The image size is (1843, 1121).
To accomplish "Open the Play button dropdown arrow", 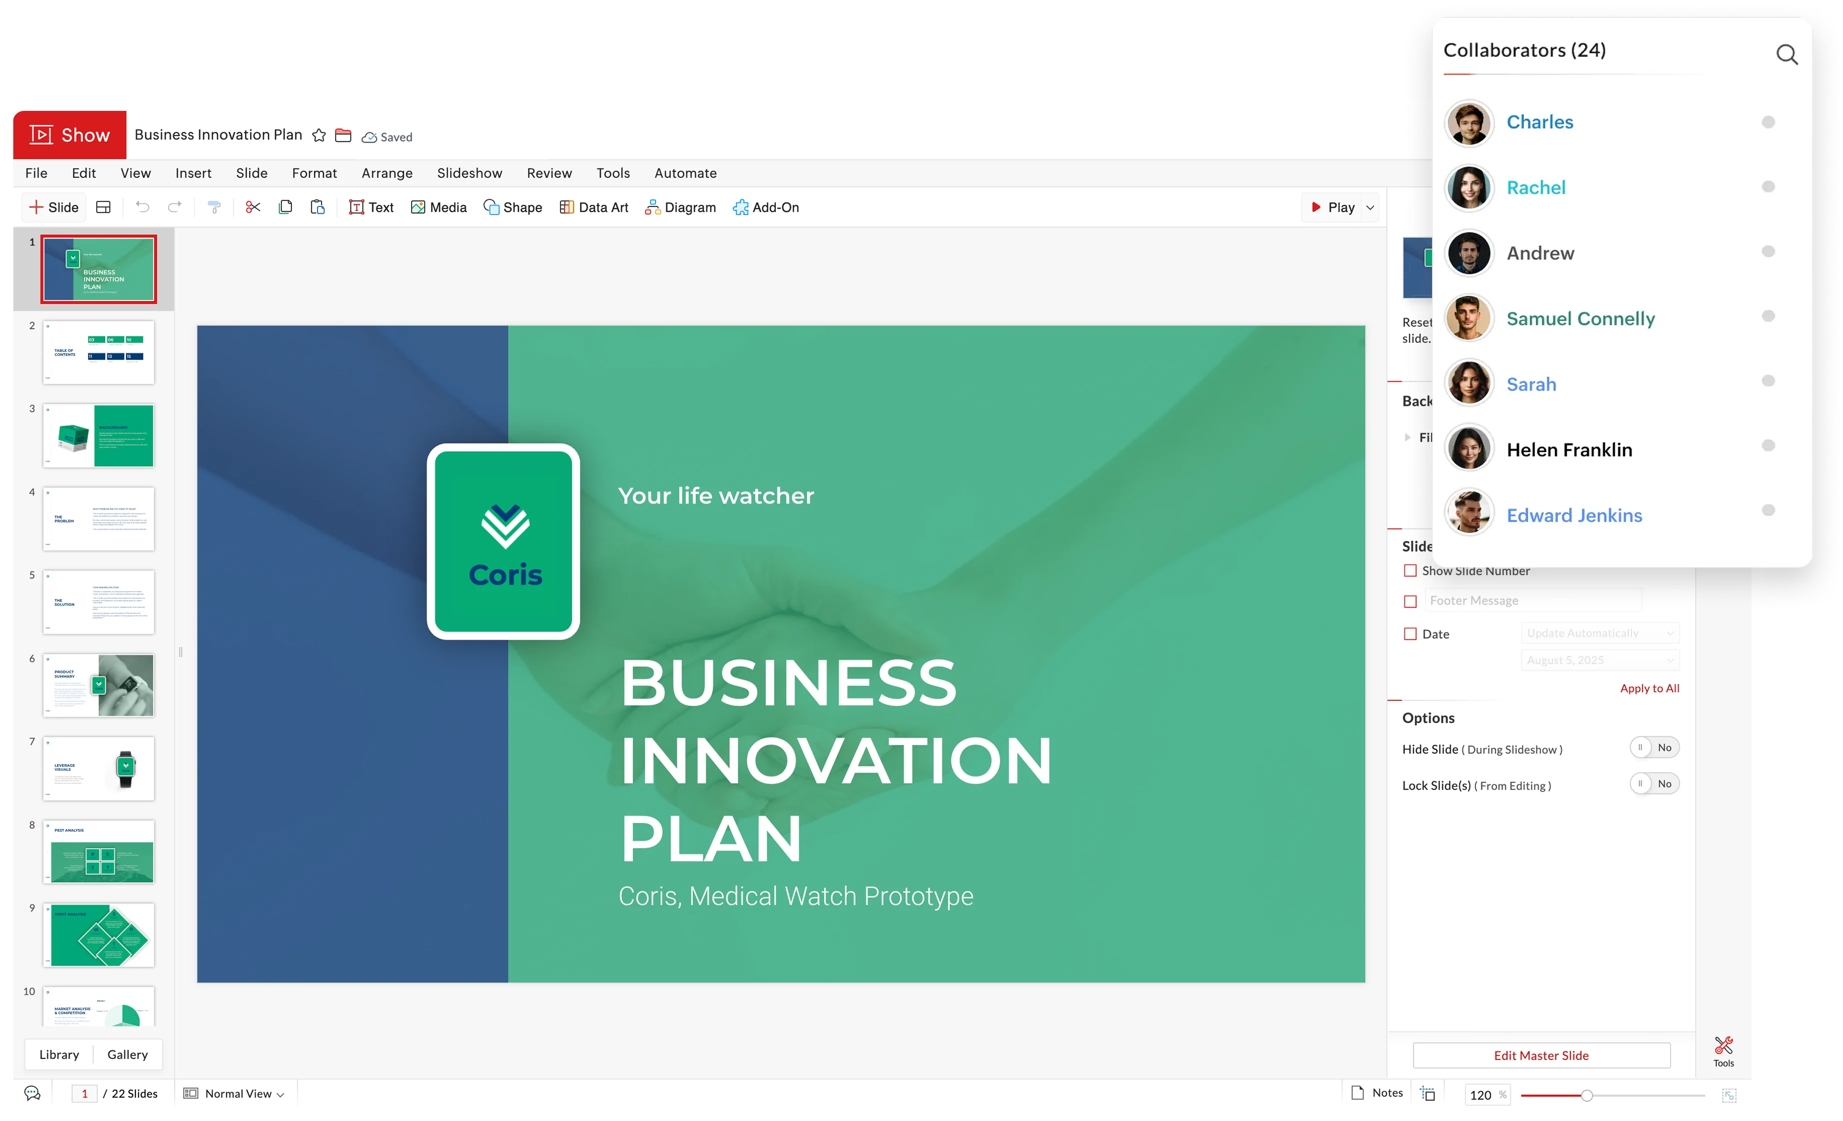I will tap(1370, 208).
